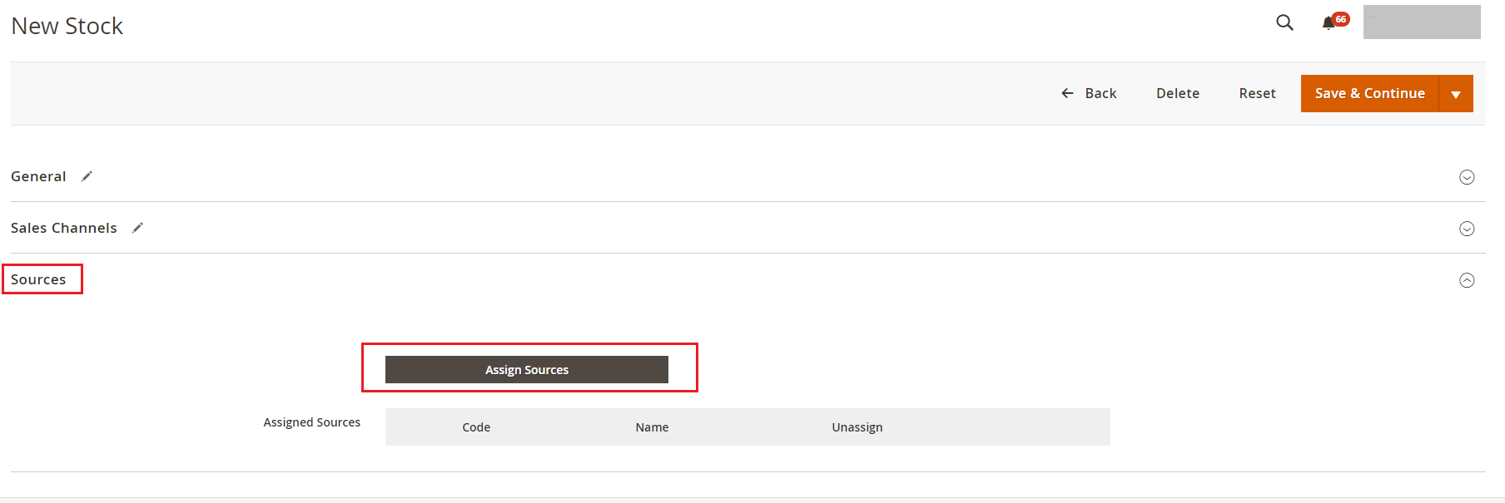Open the search magnifier icon
Screen dimensions: 1505x503
1284,22
